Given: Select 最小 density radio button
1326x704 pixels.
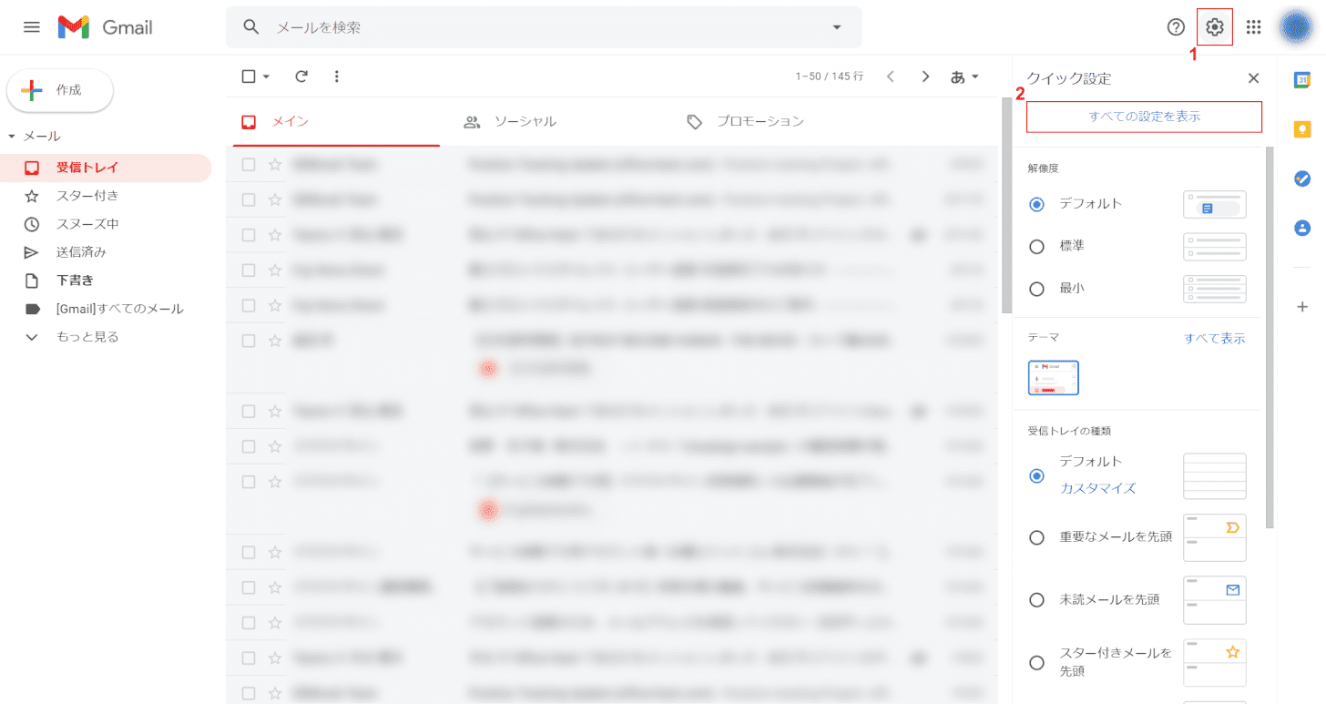Looking at the screenshot, I should (1036, 289).
